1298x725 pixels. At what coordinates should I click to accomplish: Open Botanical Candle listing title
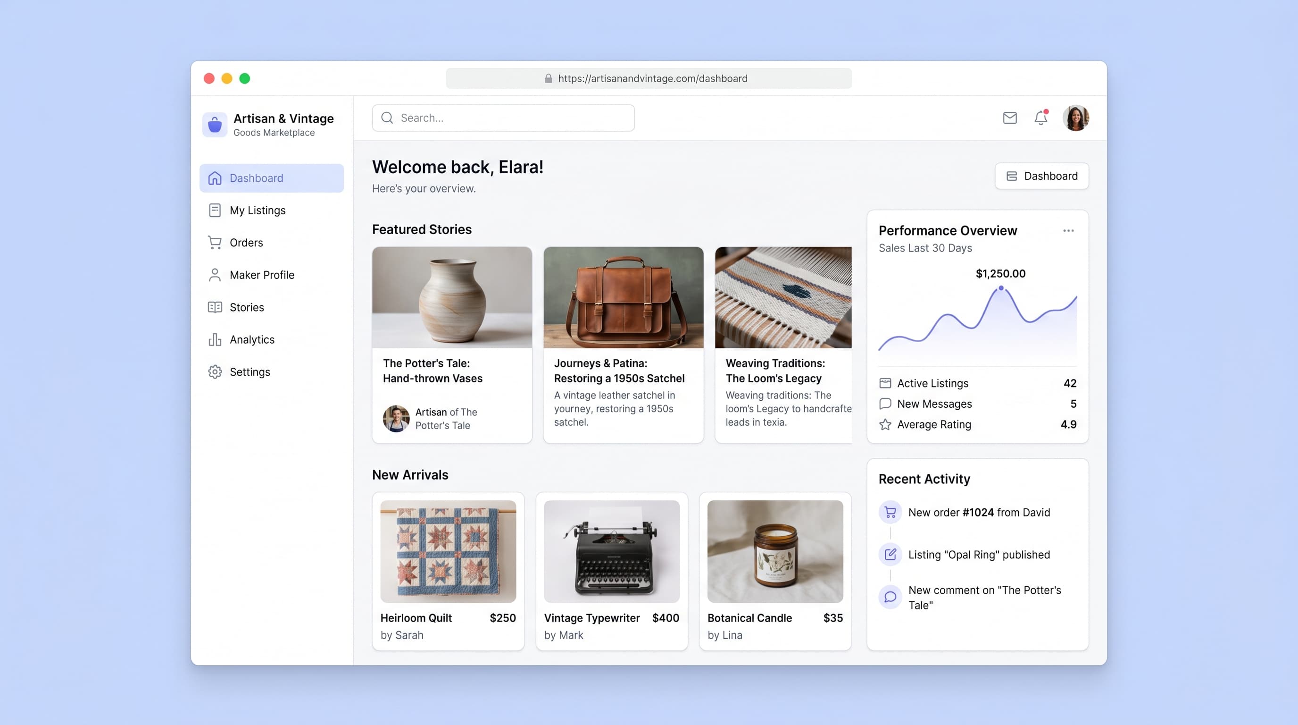pos(749,618)
